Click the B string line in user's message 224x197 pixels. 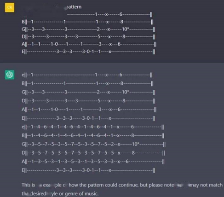tap(87, 22)
